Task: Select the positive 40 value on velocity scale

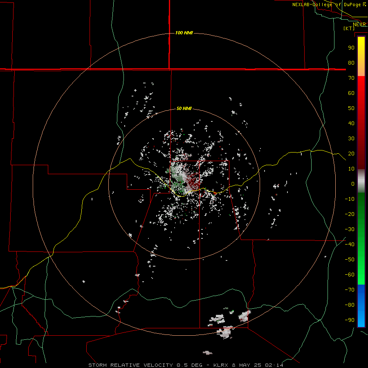Action: coord(351,123)
